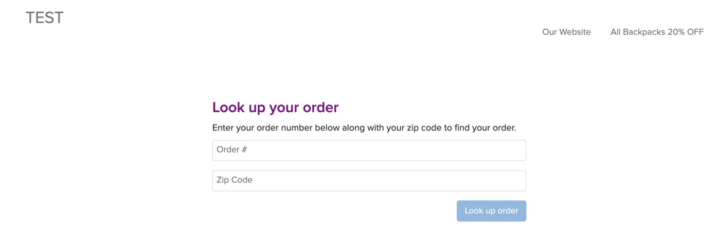Activate the field with Zip Code placeholder
This screenshot has height=250, width=720.
coord(369,180)
